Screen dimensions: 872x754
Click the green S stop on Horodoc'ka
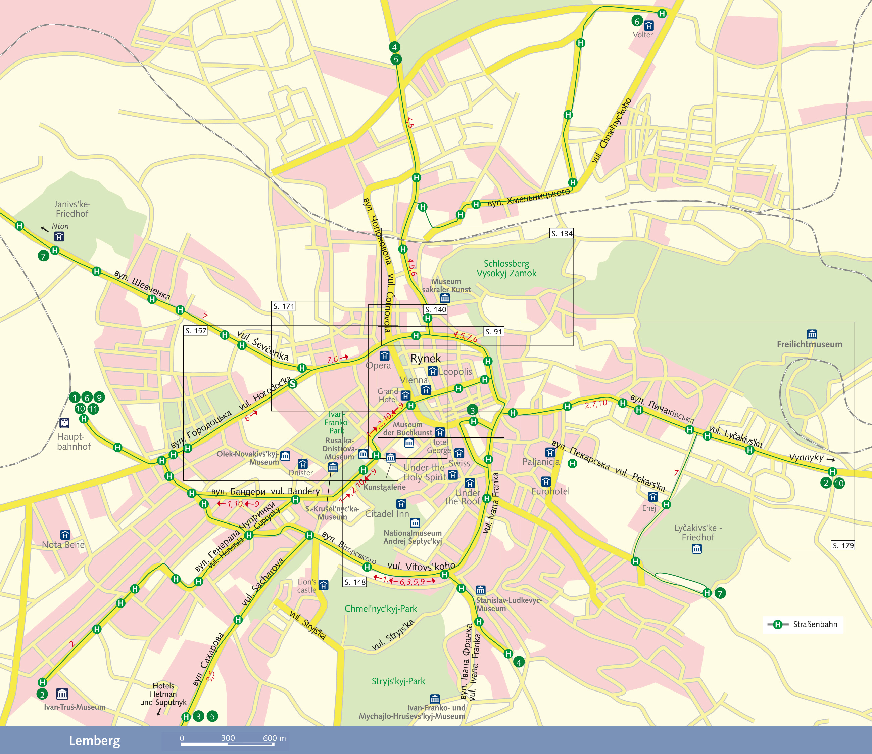(x=292, y=383)
